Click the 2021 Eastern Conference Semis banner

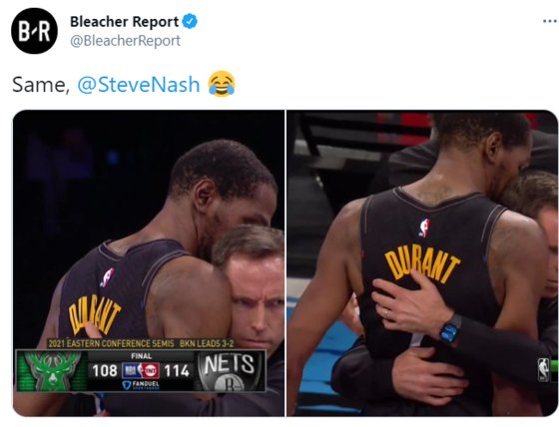(141, 343)
